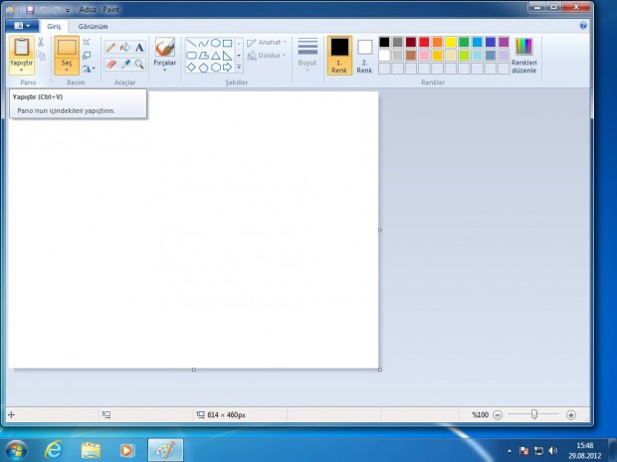Pick the black color swatch

[384, 42]
